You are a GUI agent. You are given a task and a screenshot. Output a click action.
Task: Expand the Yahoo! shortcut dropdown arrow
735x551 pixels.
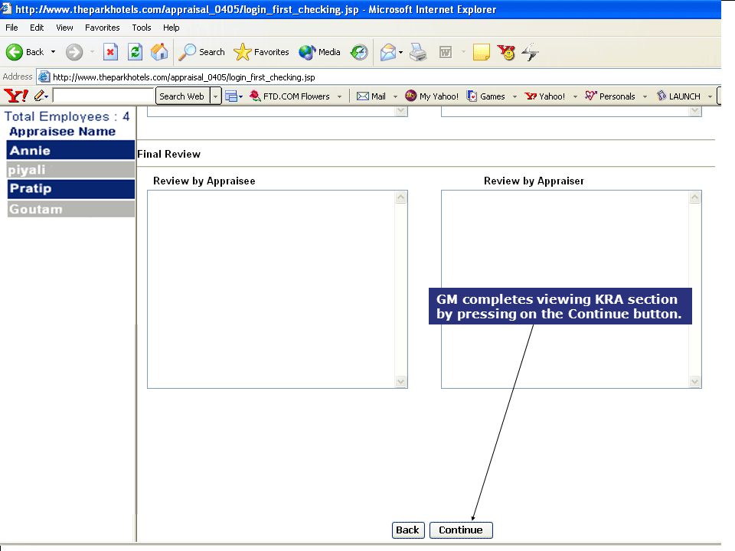575,96
